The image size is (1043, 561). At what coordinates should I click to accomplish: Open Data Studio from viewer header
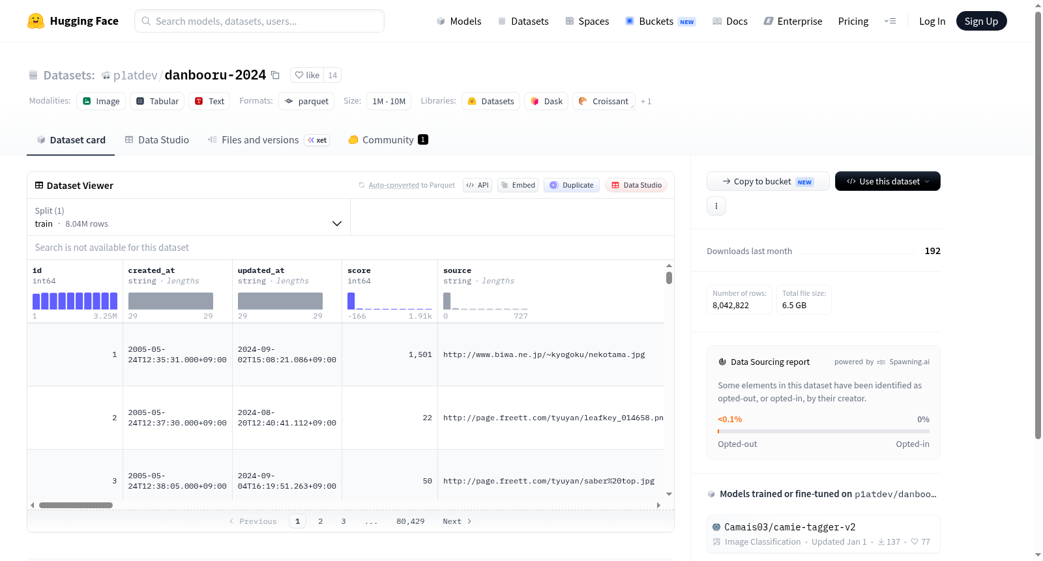click(636, 185)
